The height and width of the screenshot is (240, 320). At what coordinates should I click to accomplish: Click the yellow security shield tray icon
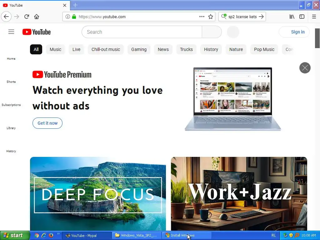tap(291, 235)
